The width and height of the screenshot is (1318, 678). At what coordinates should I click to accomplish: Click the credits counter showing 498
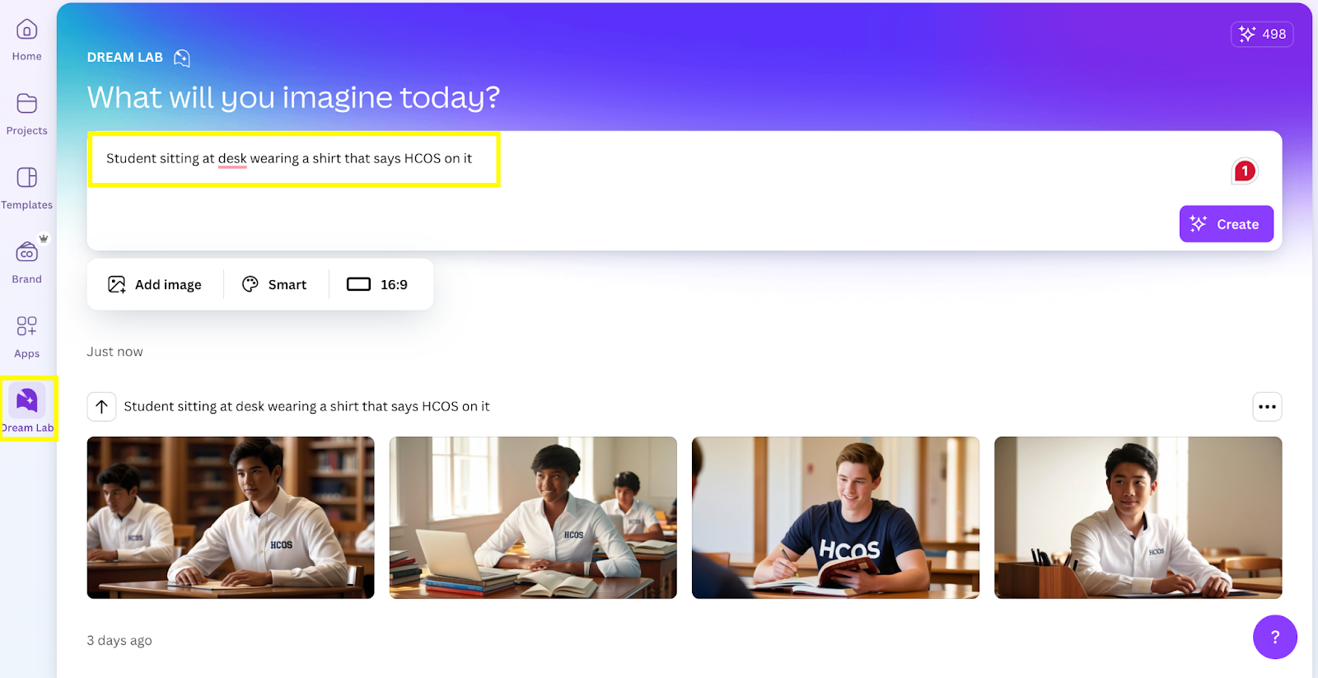[1262, 34]
